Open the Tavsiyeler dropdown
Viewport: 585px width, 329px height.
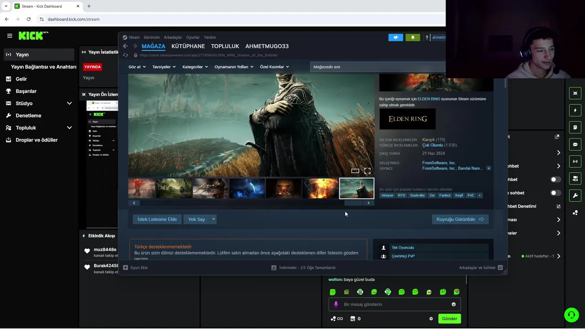pos(164,67)
